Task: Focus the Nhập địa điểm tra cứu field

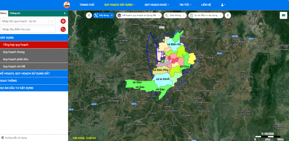Action: [28, 29]
